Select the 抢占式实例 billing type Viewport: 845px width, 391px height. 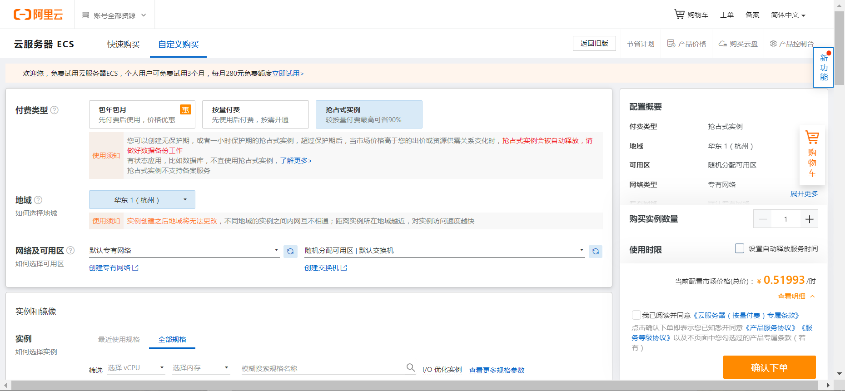click(369, 114)
